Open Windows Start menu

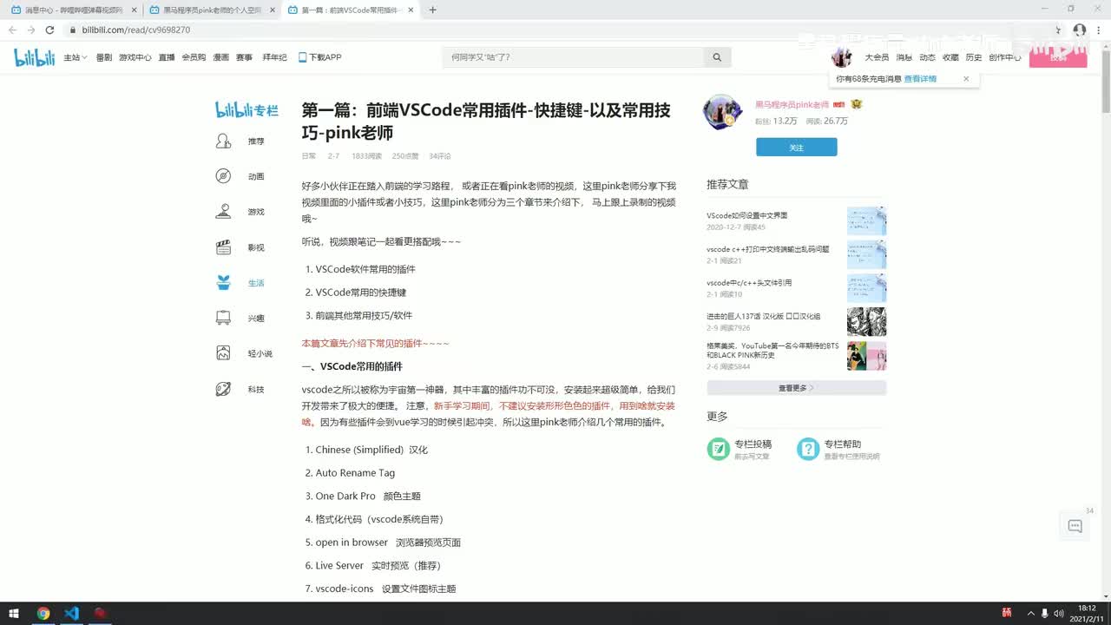coord(14,614)
